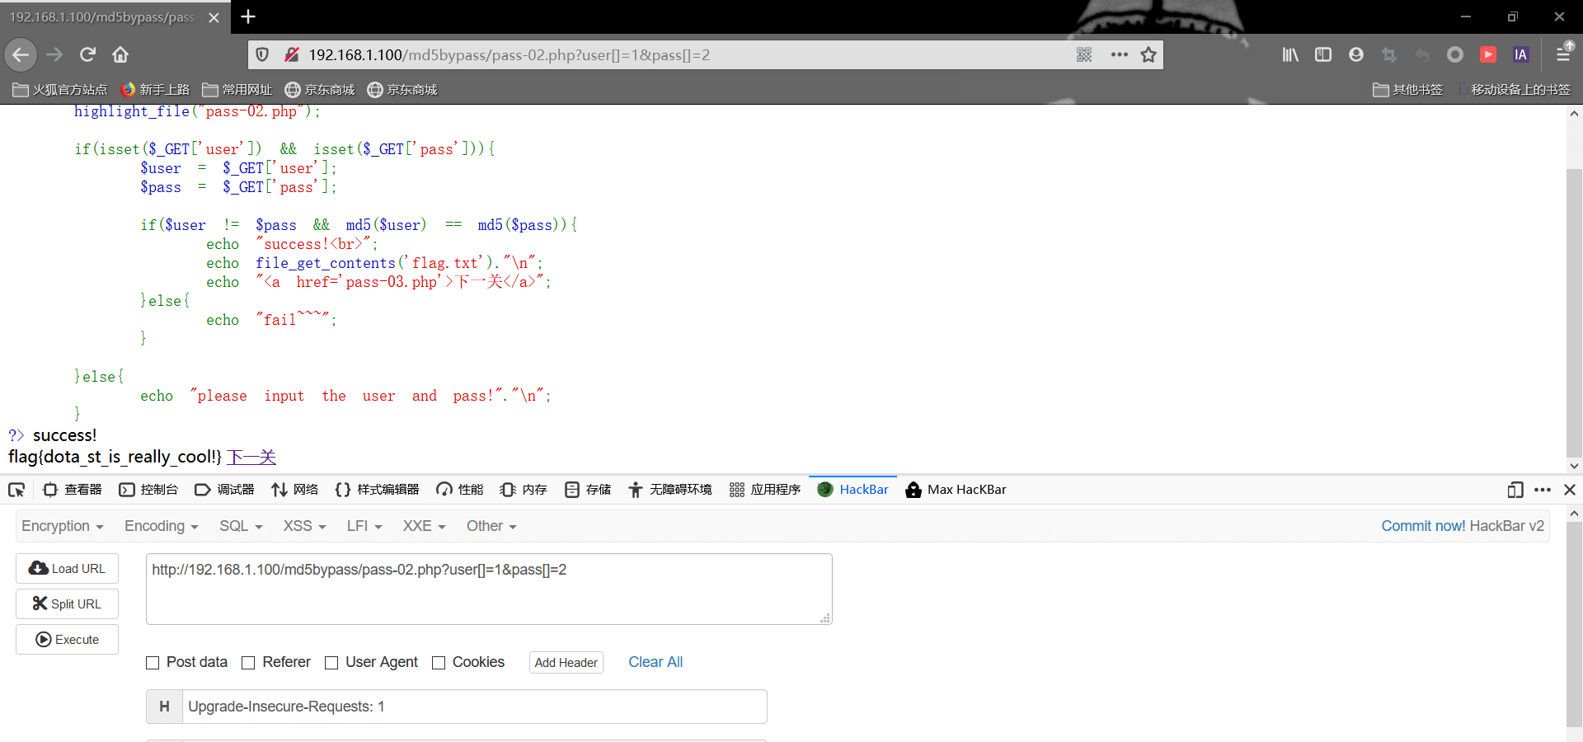This screenshot has width=1583, height=742.
Task: Expand the Encryption dropdown
Action: pos(63,526)
